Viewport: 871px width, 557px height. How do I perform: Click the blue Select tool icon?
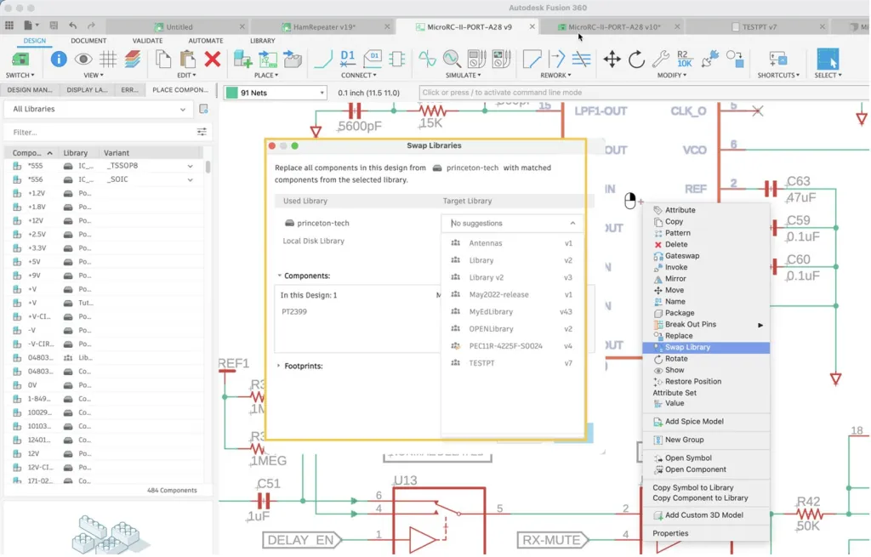pyautogui.click(x=828, y=59)
